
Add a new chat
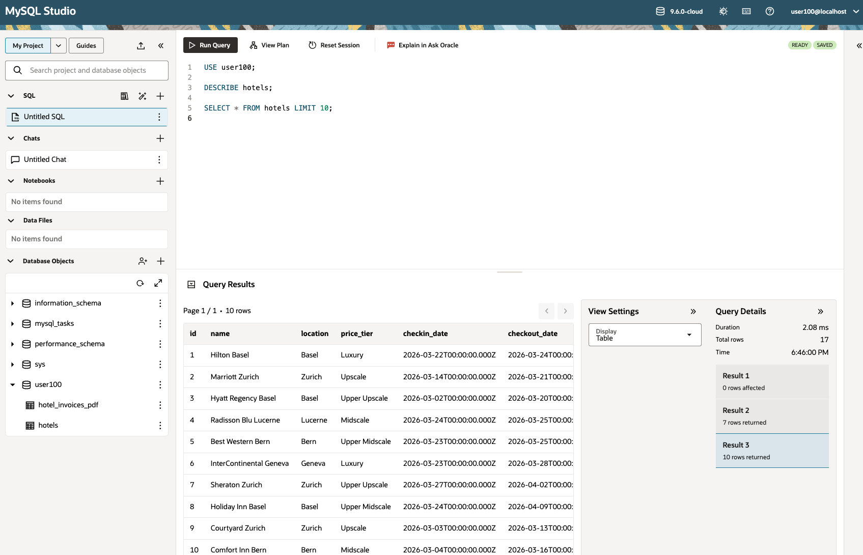click(160, 138)
